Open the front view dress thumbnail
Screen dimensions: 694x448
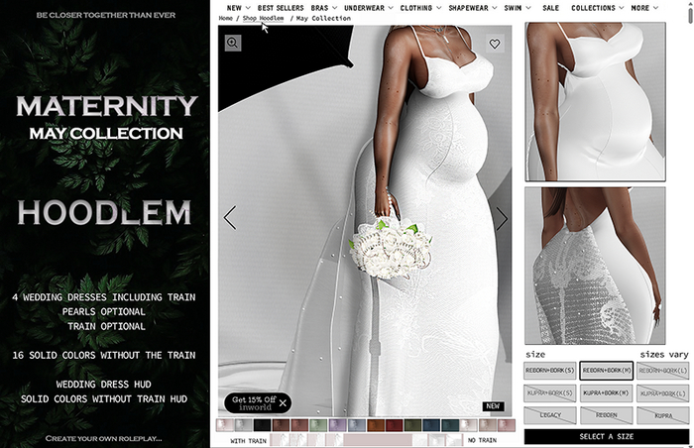point(595,102)
